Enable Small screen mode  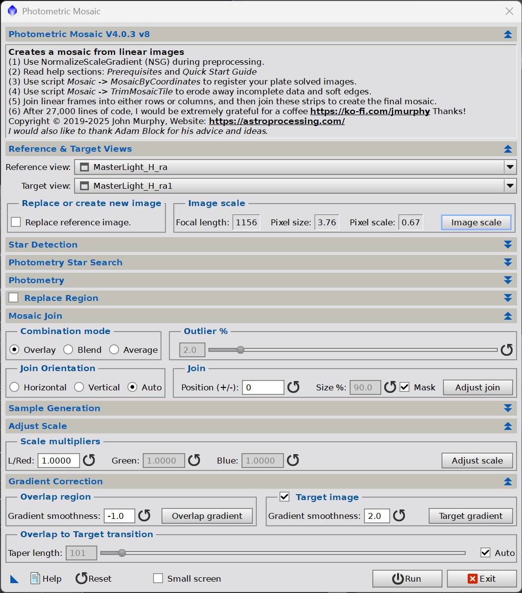coord(158,578)
